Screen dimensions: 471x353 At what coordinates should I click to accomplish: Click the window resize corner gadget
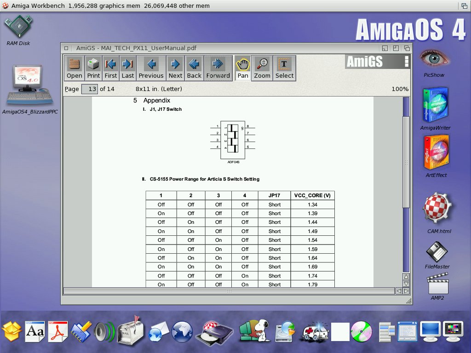point(408,301)
